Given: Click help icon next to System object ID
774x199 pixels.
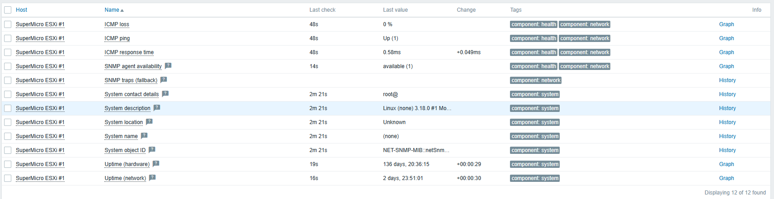Looking at the screenshot, I should (152, 150).
